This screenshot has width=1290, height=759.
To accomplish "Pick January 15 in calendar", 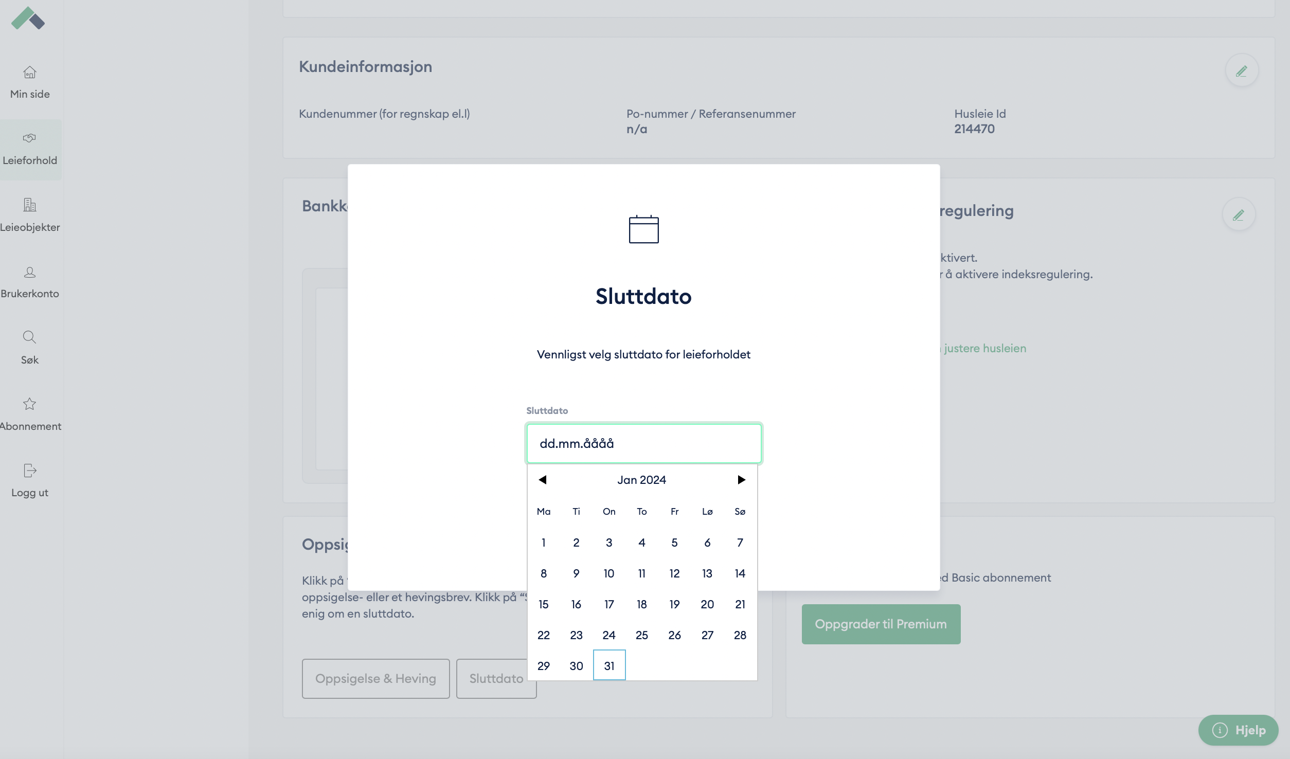I will 544,604.
